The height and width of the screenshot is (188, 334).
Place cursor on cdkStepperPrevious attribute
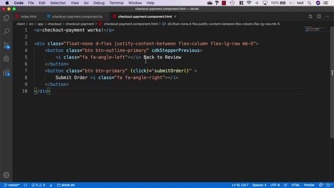click(175, 51)
